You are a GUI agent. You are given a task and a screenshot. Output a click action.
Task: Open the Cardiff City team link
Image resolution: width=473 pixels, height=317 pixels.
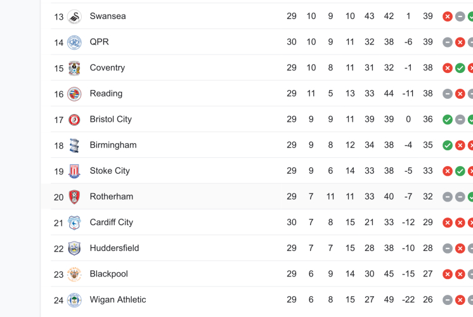point(112,223)
